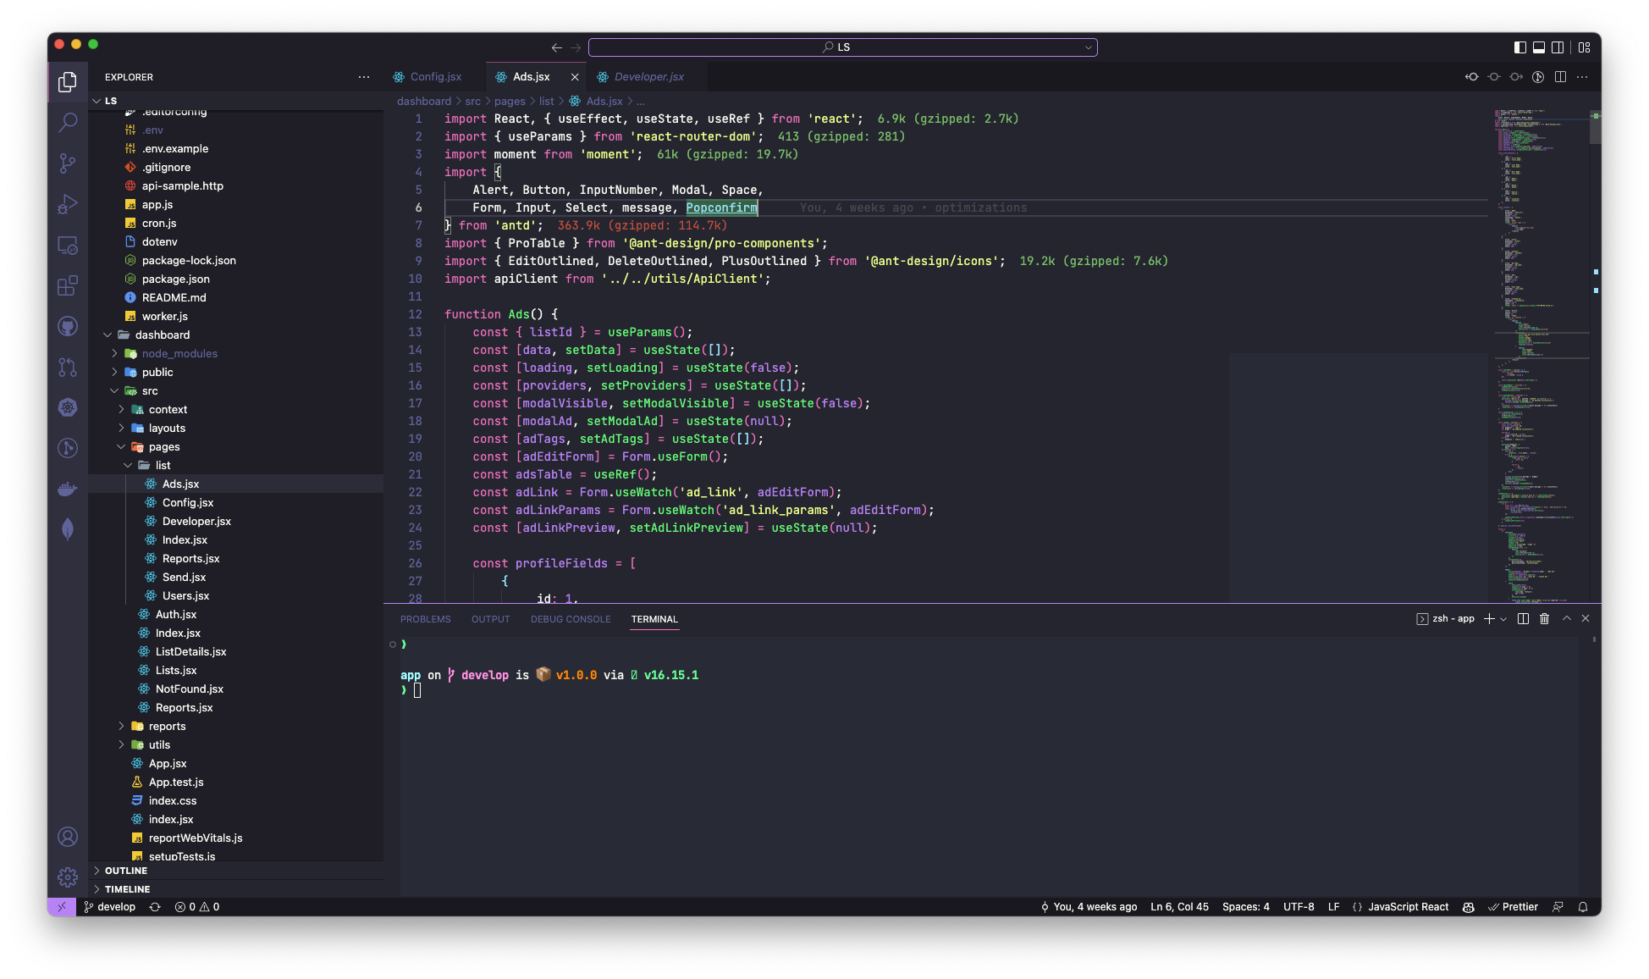Select the Docker icon in the activity bar

point(68,489)
